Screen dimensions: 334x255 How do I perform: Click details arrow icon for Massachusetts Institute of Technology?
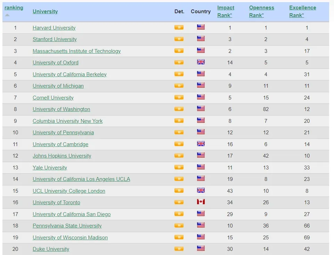pos(179,51)
